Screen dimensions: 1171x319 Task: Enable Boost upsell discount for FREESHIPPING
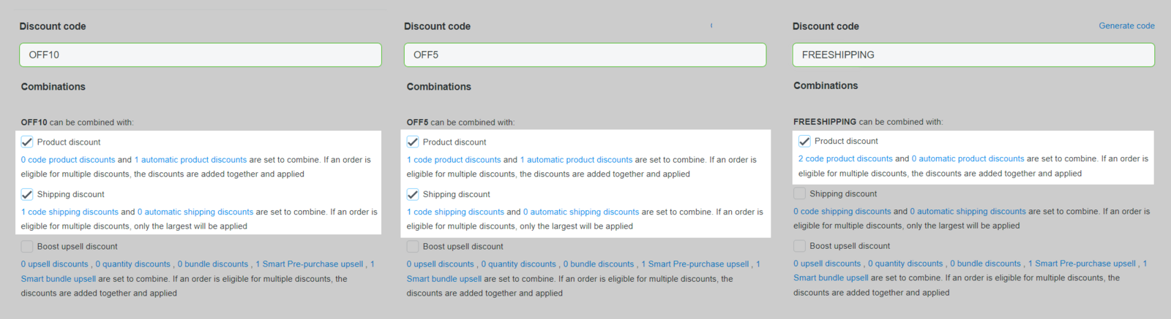coord(800,246)
